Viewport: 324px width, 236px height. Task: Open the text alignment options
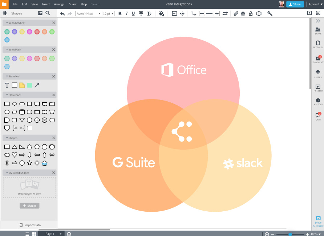pos(141,14)
